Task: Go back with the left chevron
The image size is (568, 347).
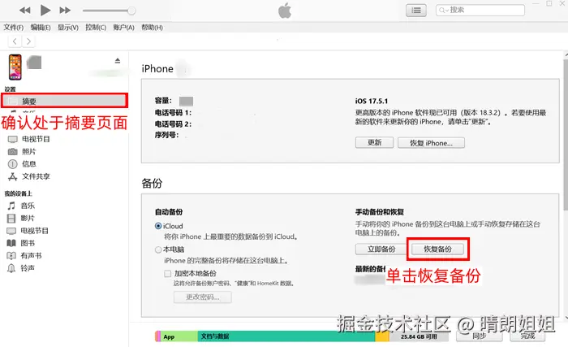Action: (x=15, y=41)
